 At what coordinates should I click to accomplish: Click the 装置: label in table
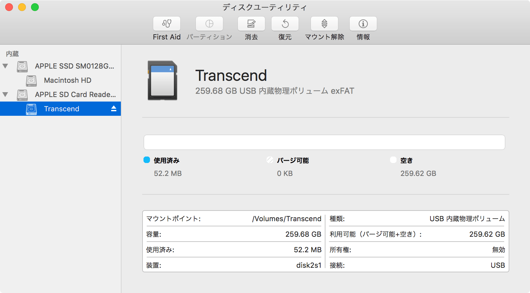click(x=154, y=265)
